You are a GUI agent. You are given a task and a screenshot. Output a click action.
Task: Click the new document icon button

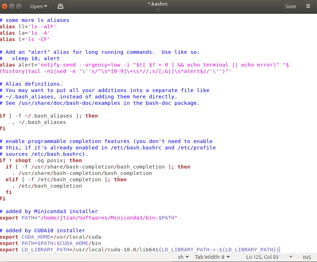[60, 6]
